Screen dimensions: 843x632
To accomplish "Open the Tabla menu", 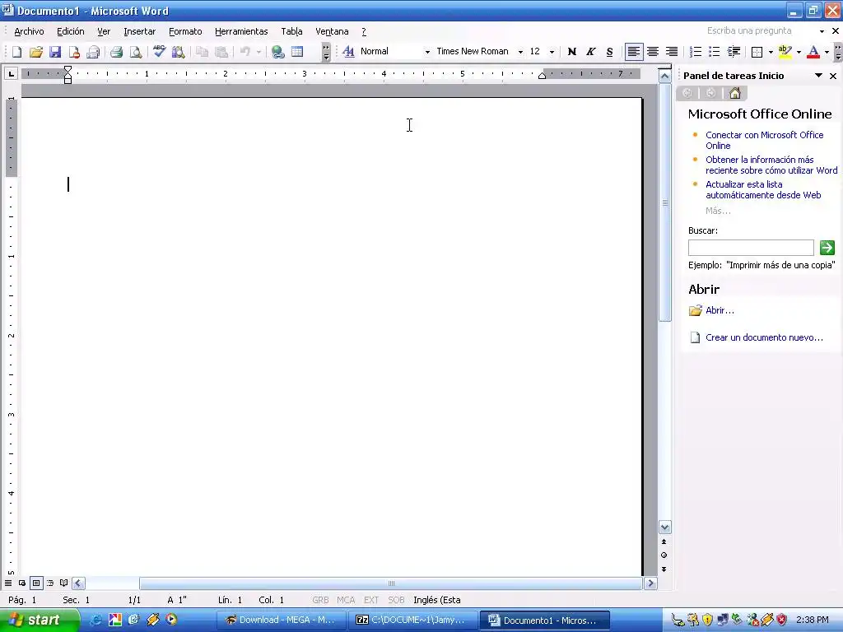I will (291, 32).
